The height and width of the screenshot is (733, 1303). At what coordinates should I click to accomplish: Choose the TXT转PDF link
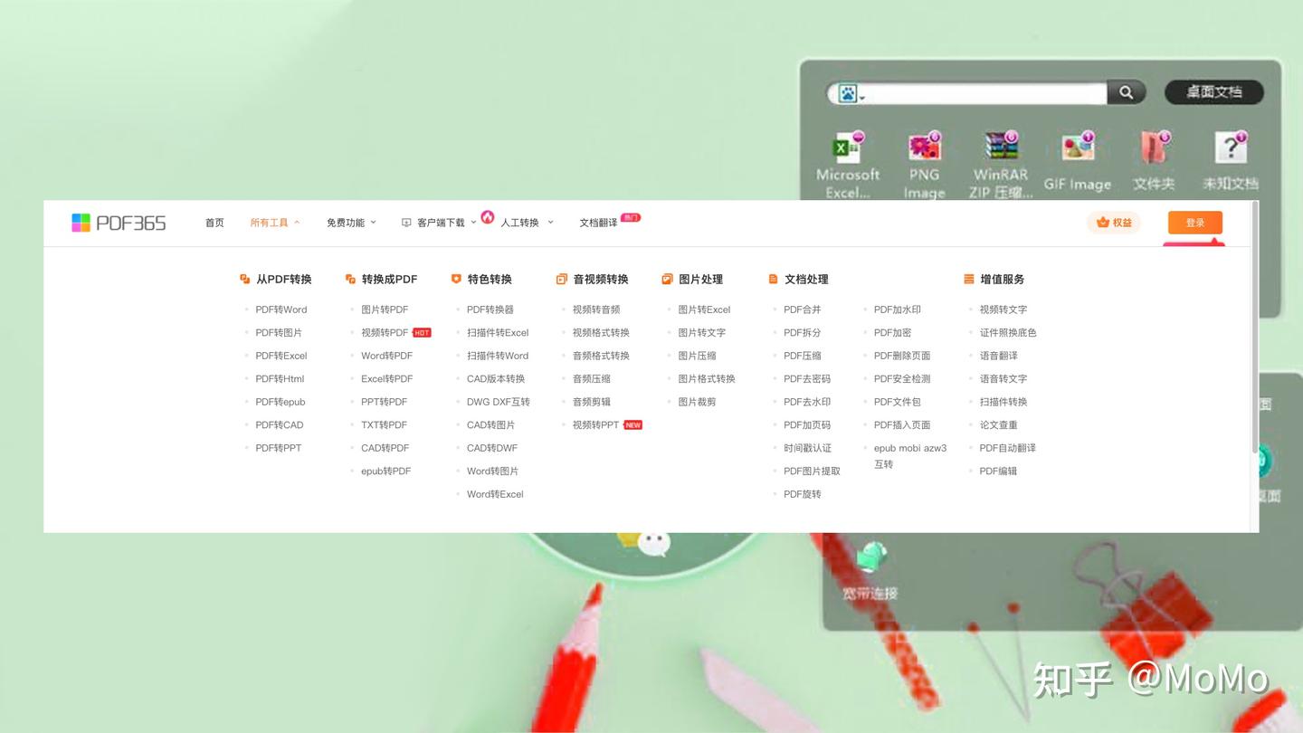coord(385,425)
